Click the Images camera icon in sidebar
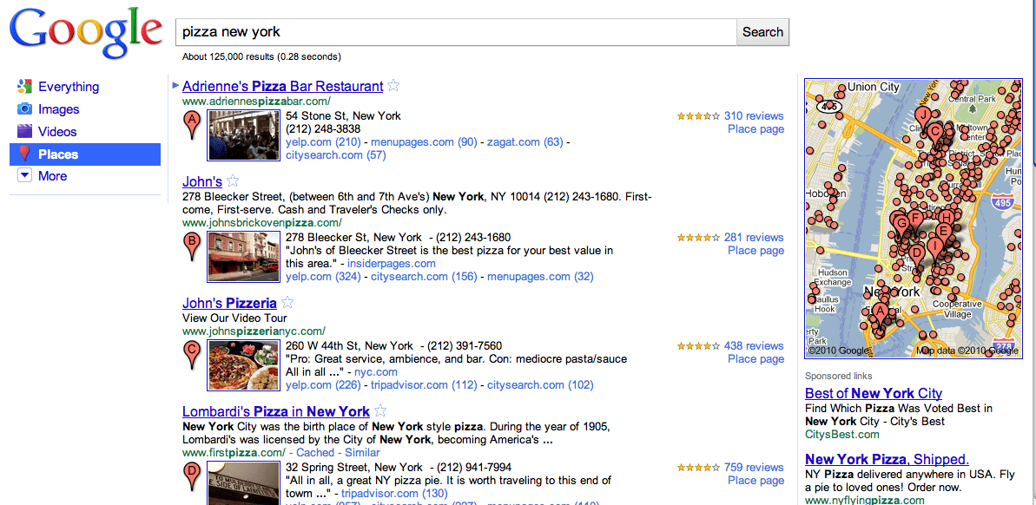Viewport: 1036px width, 505px height. click(24, 109)
